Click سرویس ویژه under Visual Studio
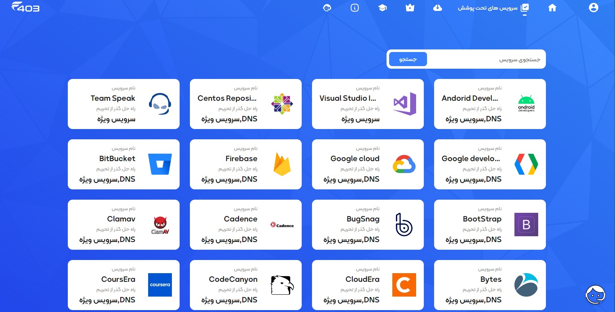Viewport: 615px width, 312px height. 361,119
